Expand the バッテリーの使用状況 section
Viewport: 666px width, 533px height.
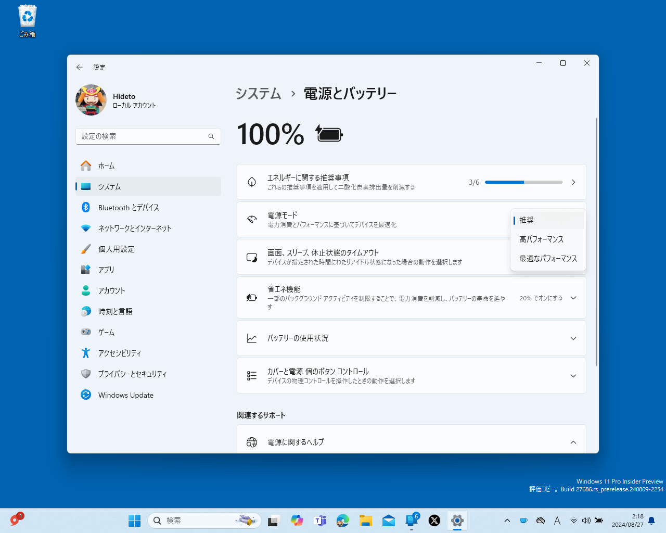573,338
